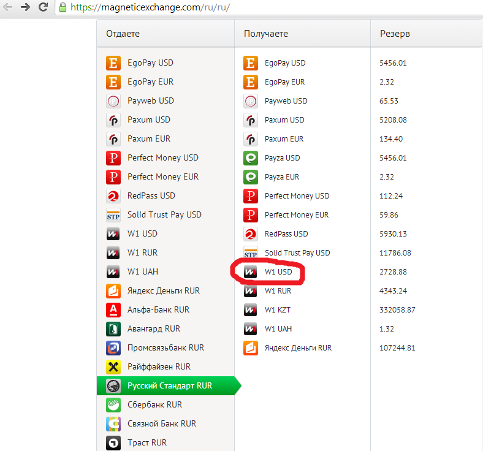This screenshot has width=483, height=451.
Task: Choose Paxum EUR in Получаете list
Action: point(284,139)
